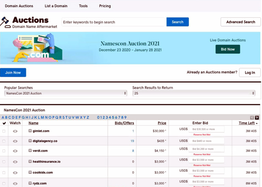Sort by Price column header

[x=162, y=123]
